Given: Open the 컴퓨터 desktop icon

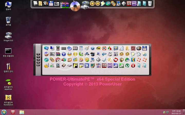Looking at the screenshot, I should pyautogui.click(x=8, y=6).
